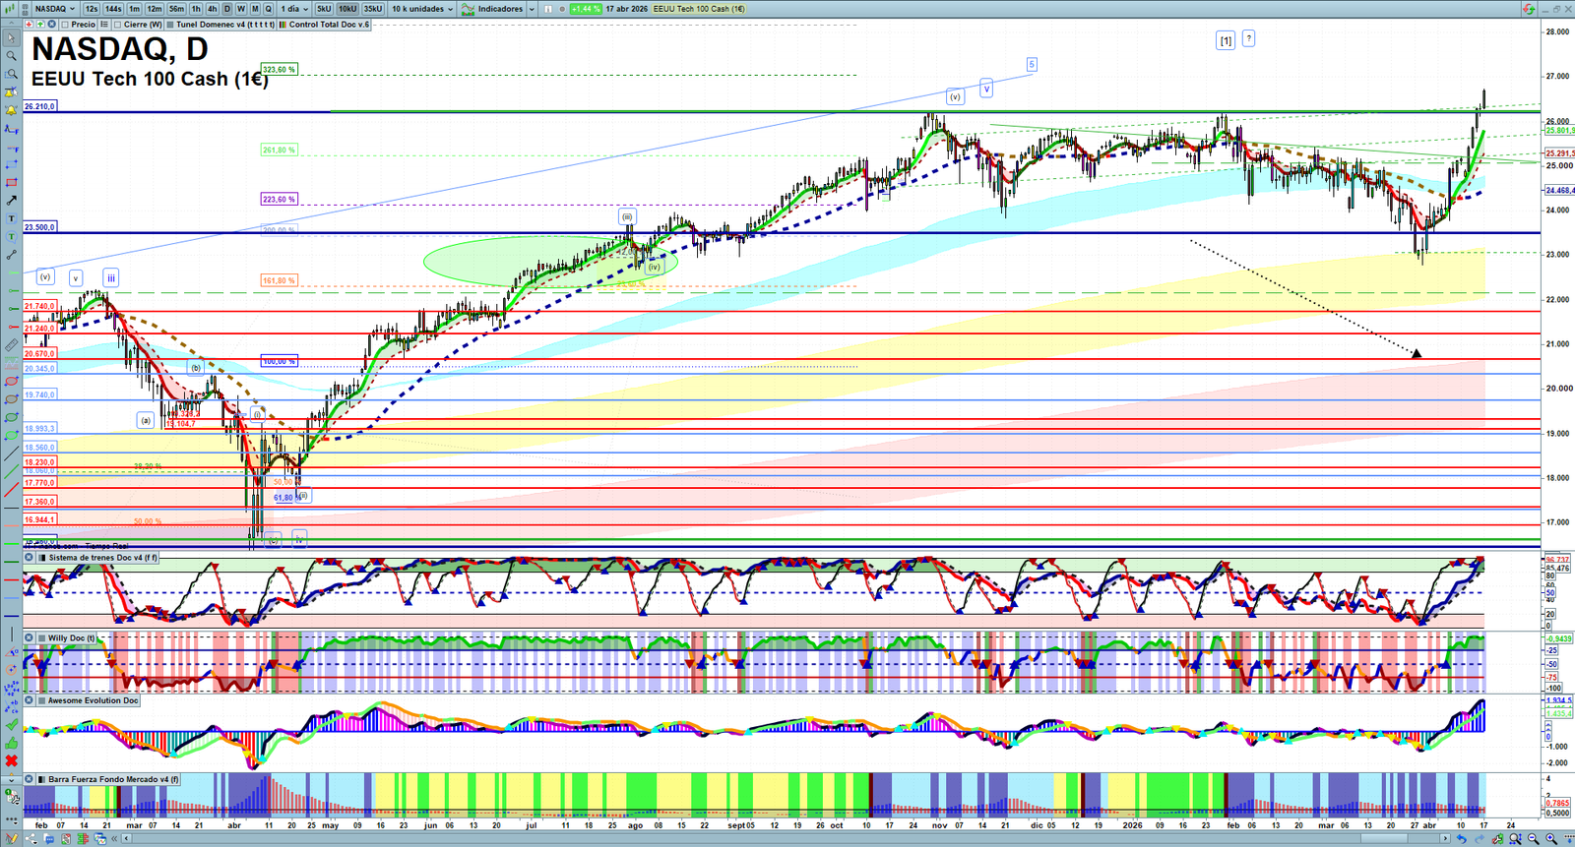Image resolution: width=1575 pixels, height=847 pixels.
Task: Click the 17 abr 2026 date text
Action: tap(627, 9)
